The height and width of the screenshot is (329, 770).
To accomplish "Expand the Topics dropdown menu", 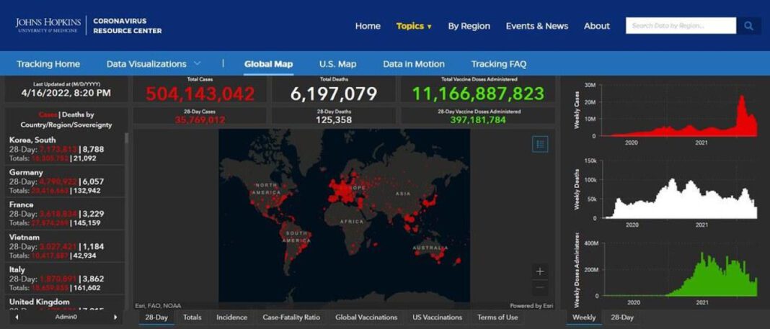I will click(x=414, y=26).
